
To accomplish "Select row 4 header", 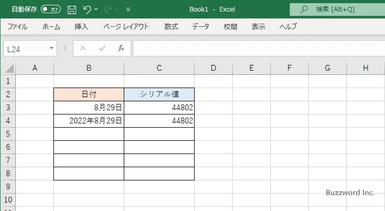I will (8, 121).
